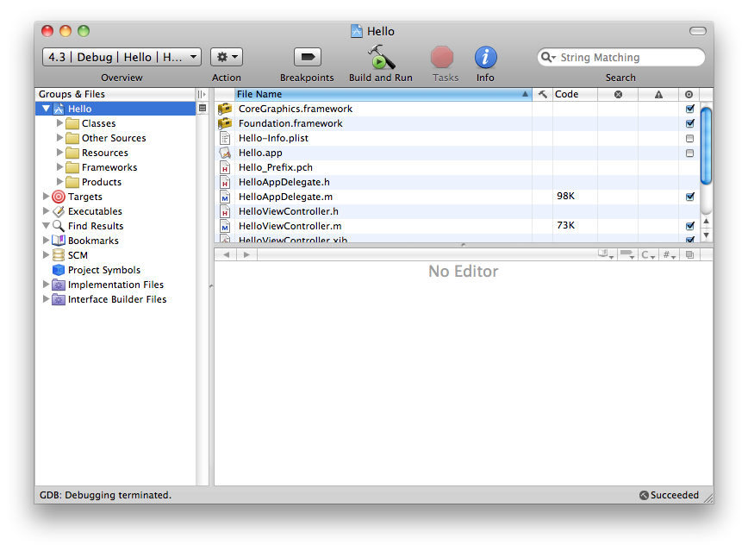
Task: Select the Bookmarks book icon
Action: click(59, 241)
